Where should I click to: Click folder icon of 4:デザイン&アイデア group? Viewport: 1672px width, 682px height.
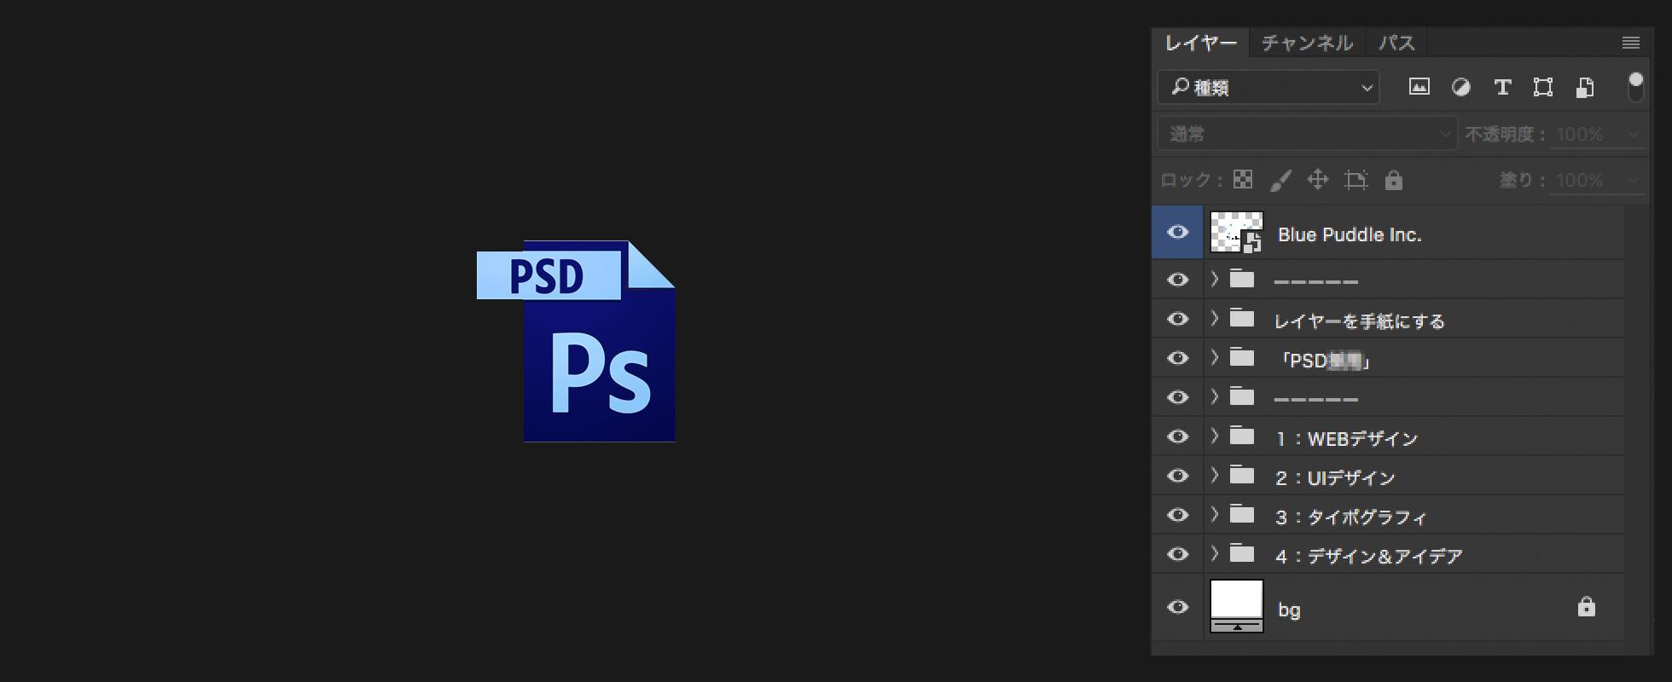pyautogui.click(x=1242, y=554)
